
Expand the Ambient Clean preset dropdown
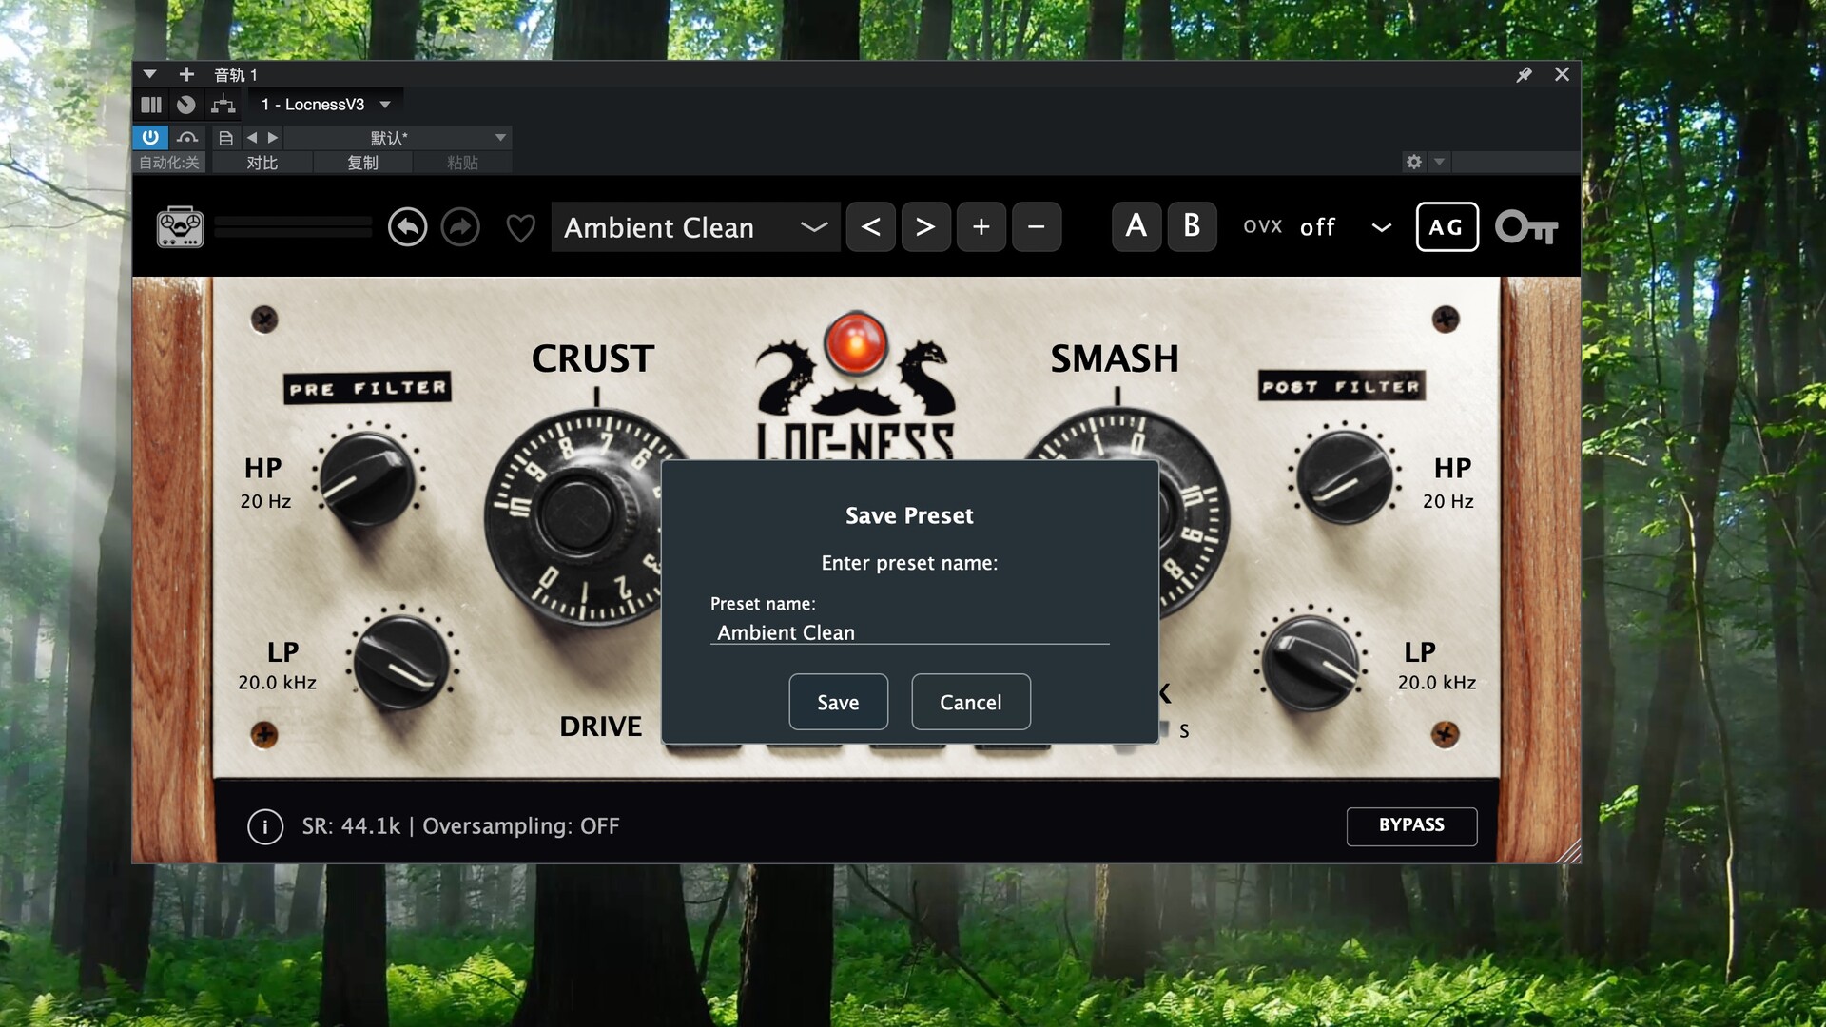[x=813, y=227]
